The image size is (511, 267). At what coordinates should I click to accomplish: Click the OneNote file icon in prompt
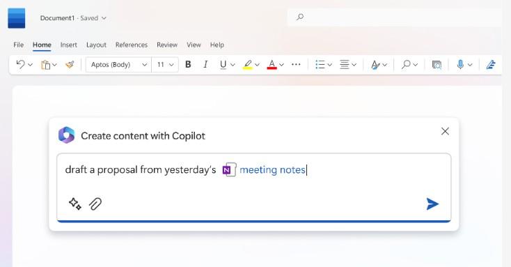click(230, 169)
